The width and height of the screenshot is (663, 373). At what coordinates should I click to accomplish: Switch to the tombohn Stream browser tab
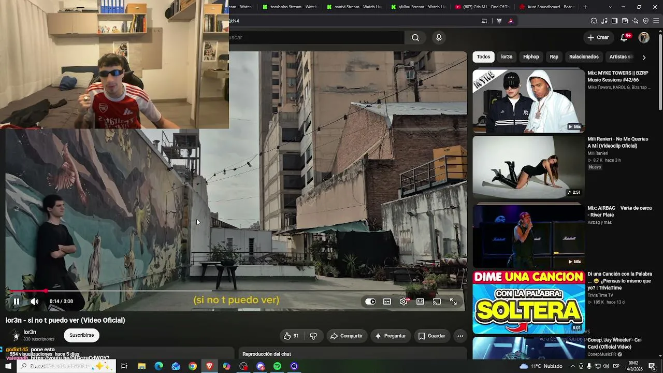coord(290,7)
